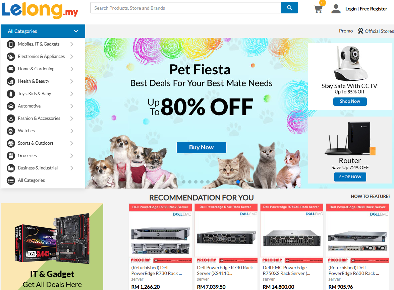394x290 pixels.
Task: Click the Free Register link
Action: [373, 9]
